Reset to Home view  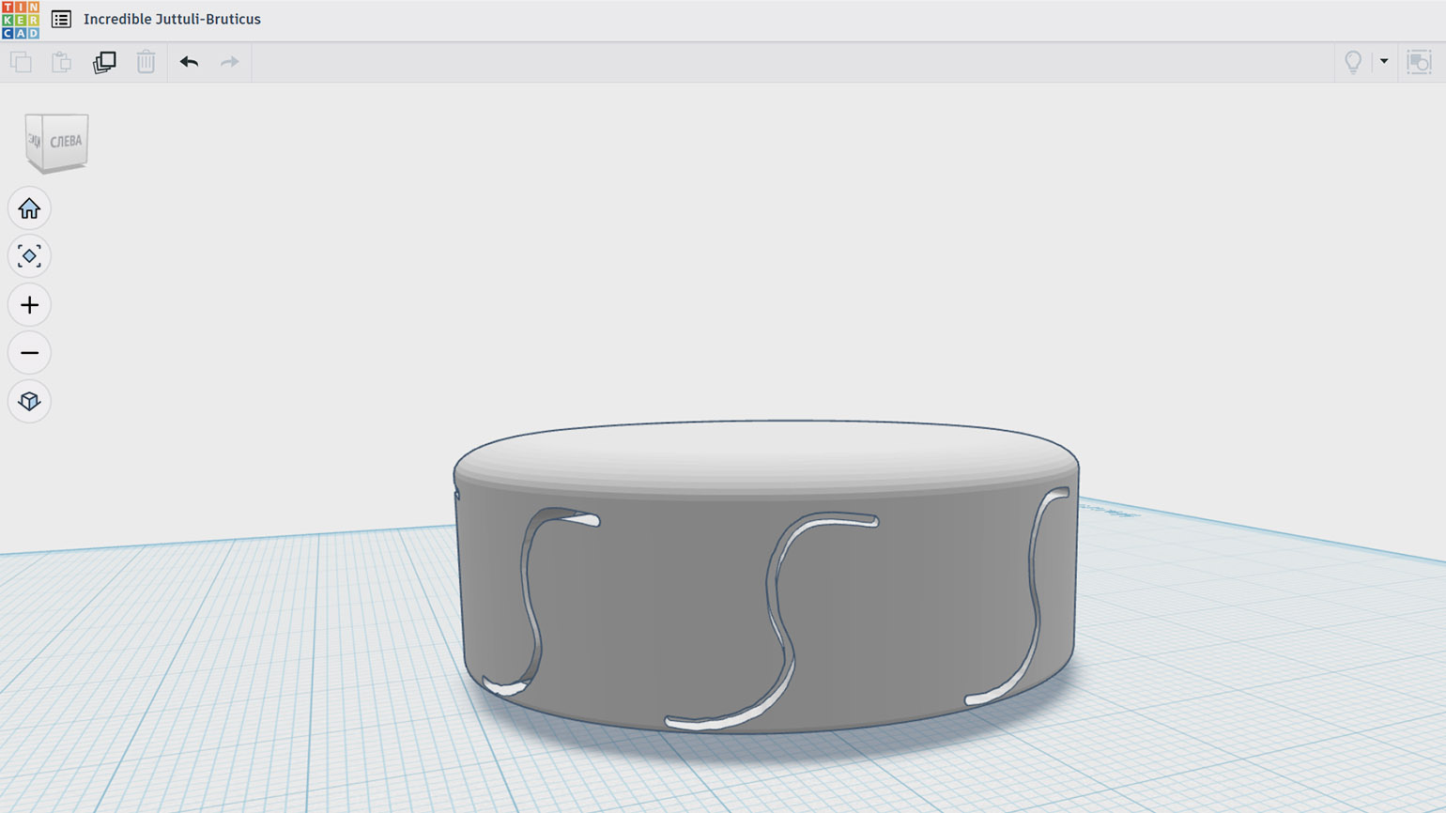pos(29,208)
